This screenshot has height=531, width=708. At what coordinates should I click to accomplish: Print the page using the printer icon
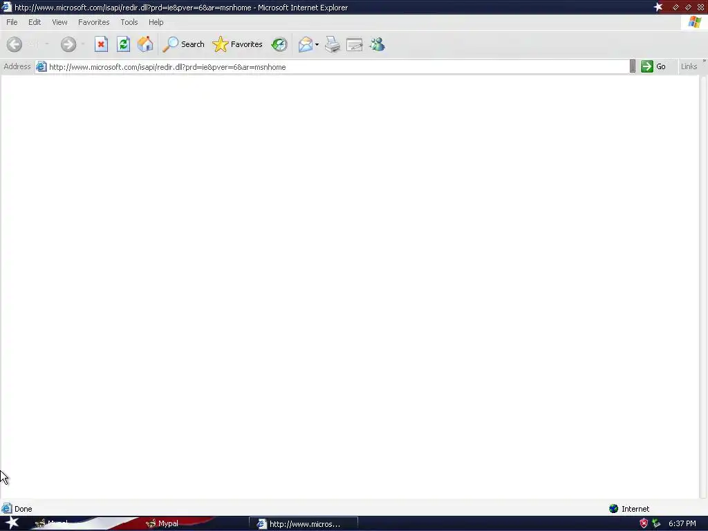tap(333, 44)
